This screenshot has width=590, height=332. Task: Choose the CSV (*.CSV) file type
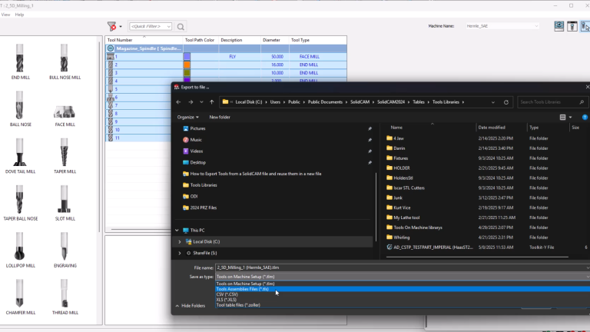click(403, 294)
